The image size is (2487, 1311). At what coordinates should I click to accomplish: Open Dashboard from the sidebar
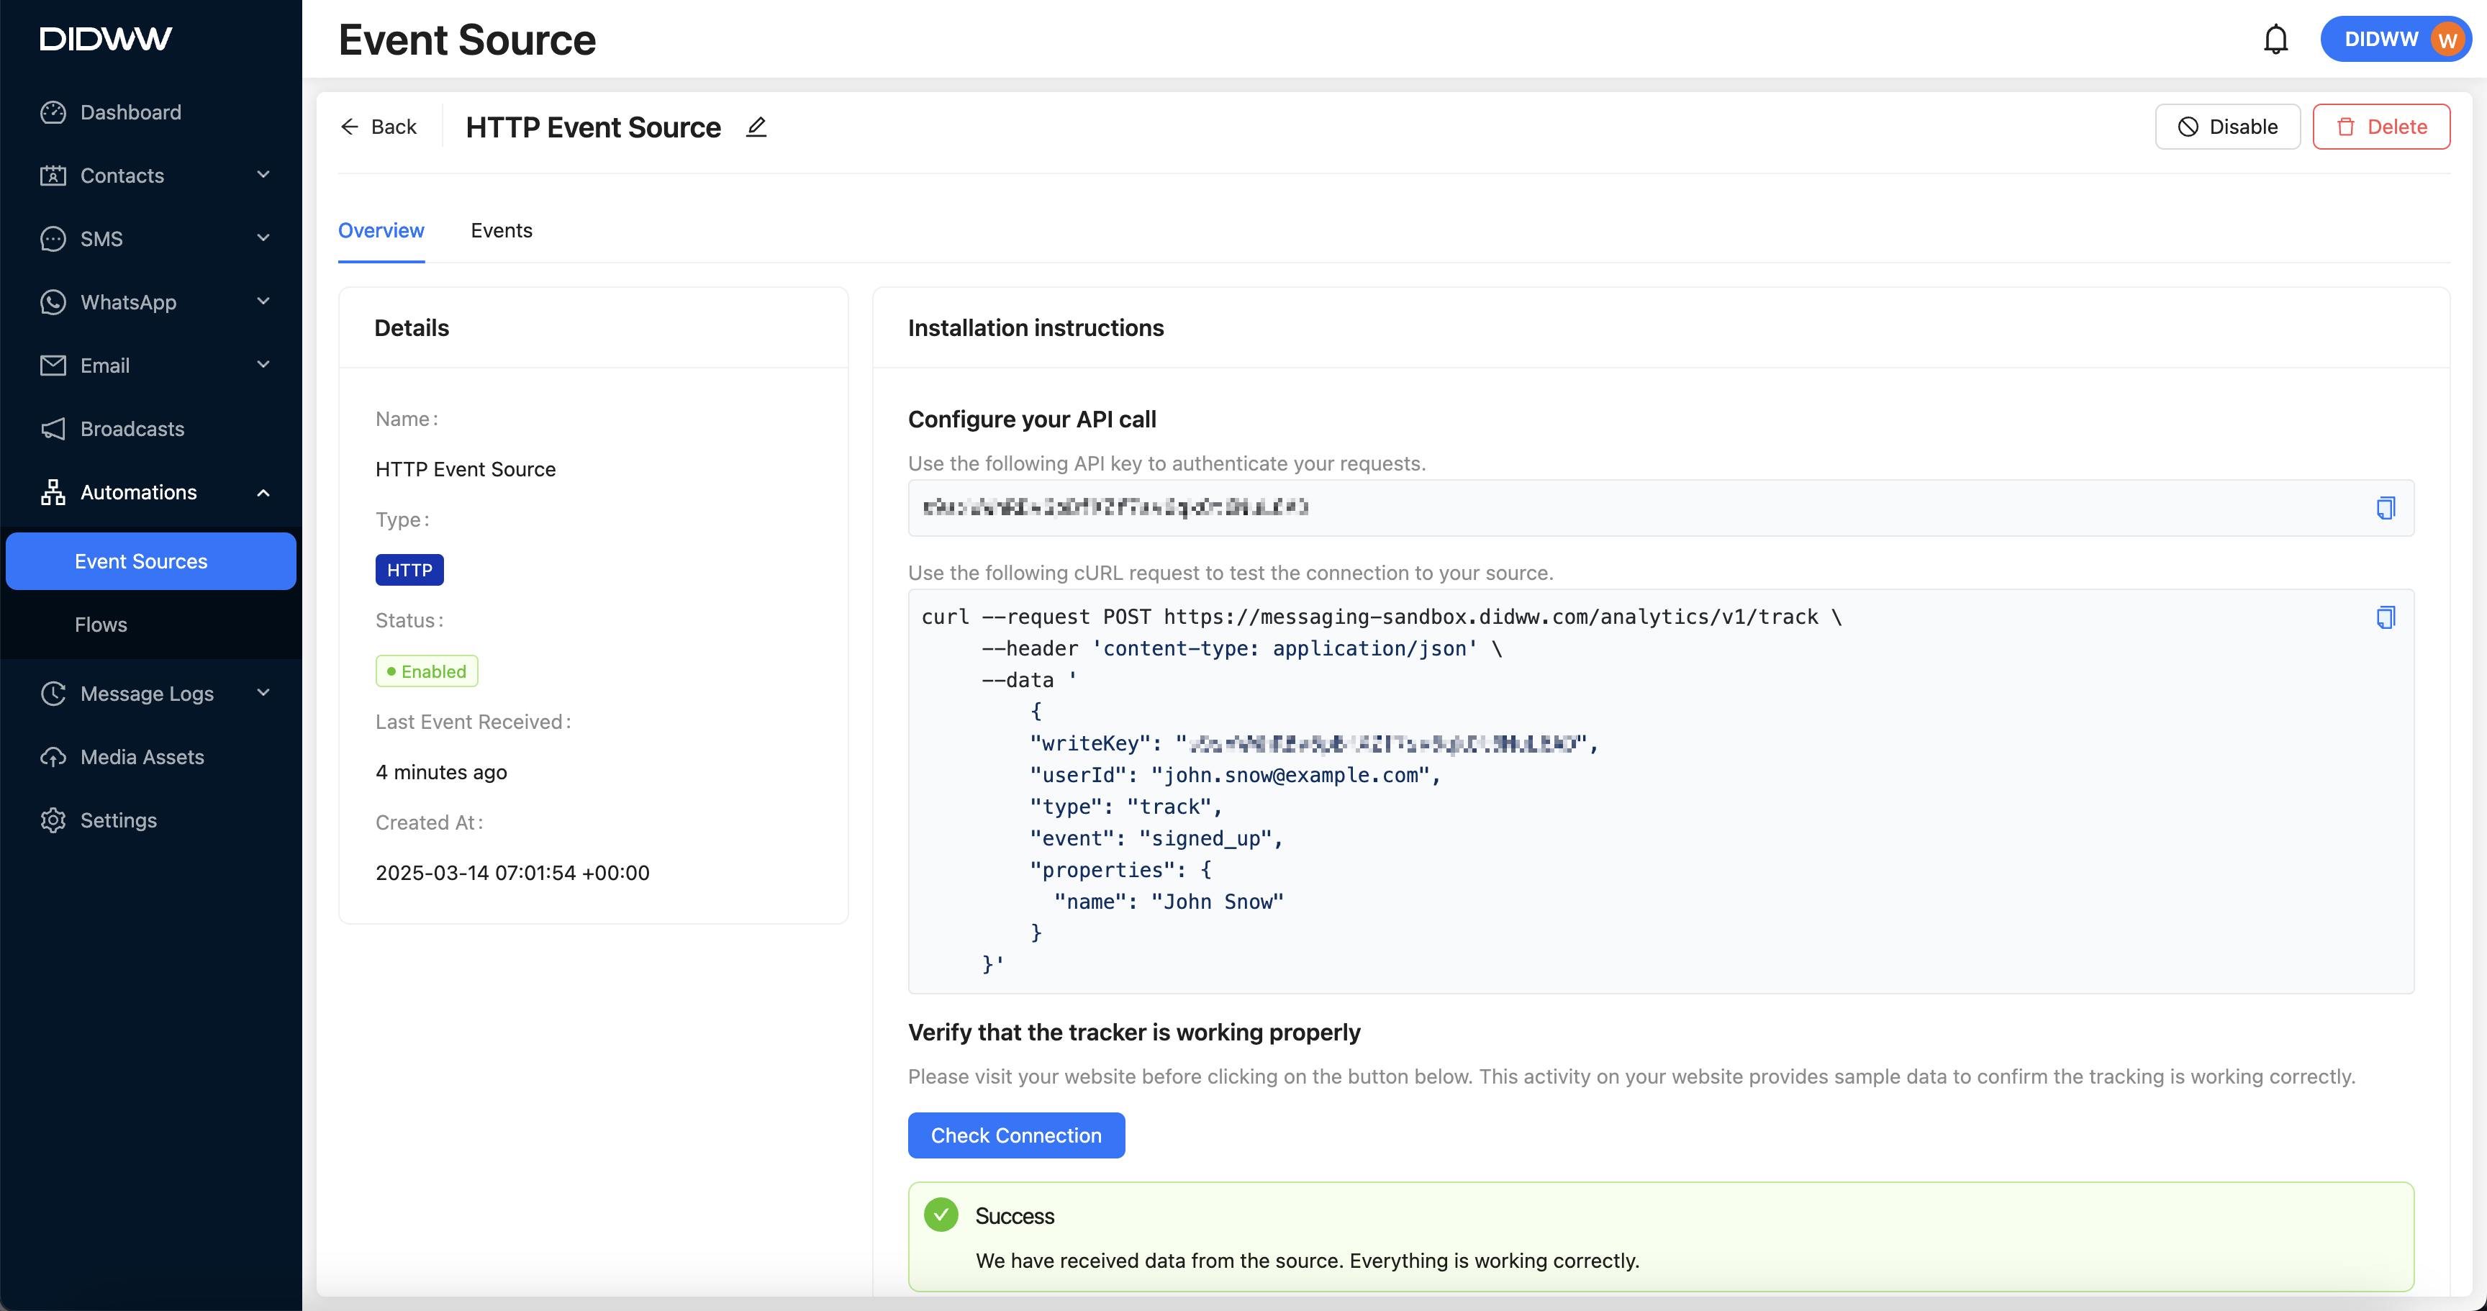pos(130,112)
